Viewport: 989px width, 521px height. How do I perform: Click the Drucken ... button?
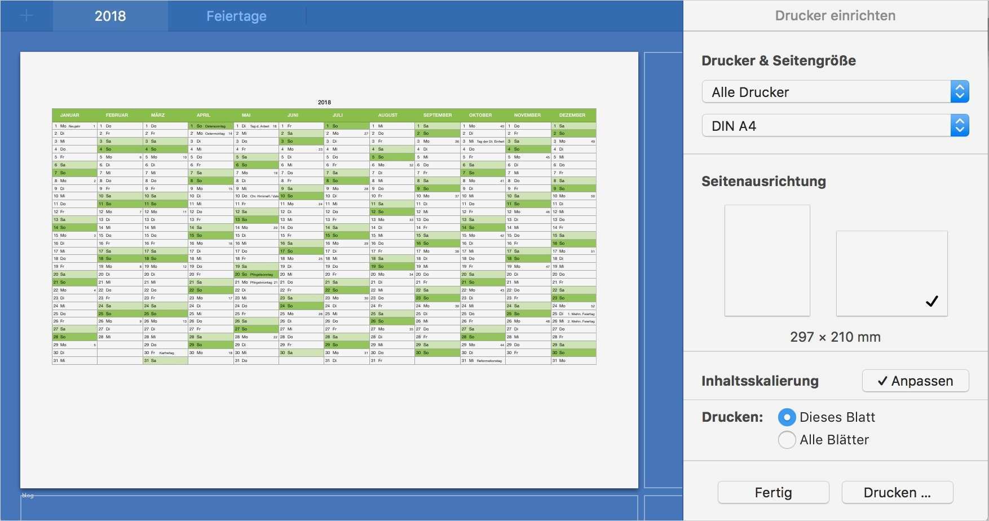tap(897, 492)
